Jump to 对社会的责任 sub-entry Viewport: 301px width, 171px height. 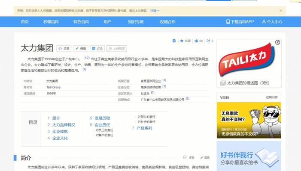pyautogui.click(x=146, y=122)
